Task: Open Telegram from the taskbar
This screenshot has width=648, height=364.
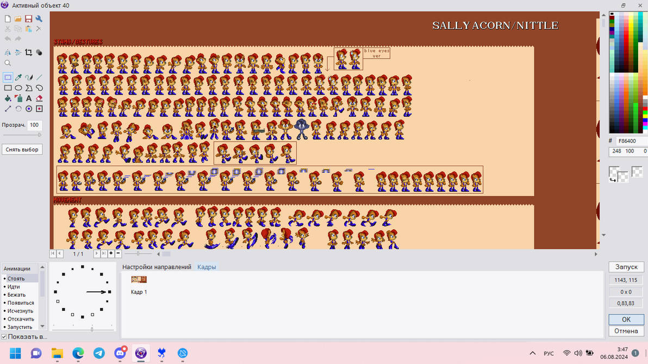Action: click(99, 353)
